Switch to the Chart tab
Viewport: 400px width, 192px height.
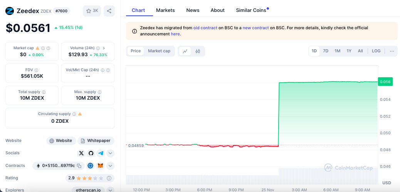tap(138, 10)
